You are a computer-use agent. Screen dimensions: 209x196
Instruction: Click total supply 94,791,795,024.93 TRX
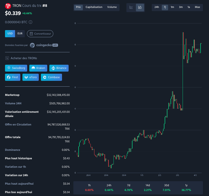(x=59, y=139)
